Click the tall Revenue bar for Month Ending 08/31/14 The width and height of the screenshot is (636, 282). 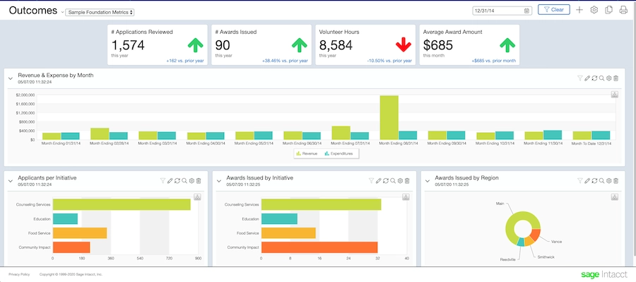[389, 117]
